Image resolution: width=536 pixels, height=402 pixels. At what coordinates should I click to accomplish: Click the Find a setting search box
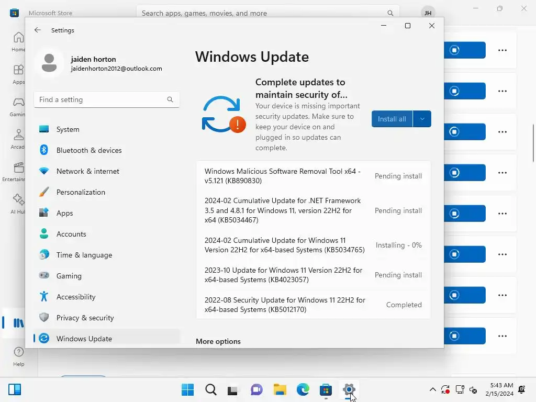click(x=107, y=99)
